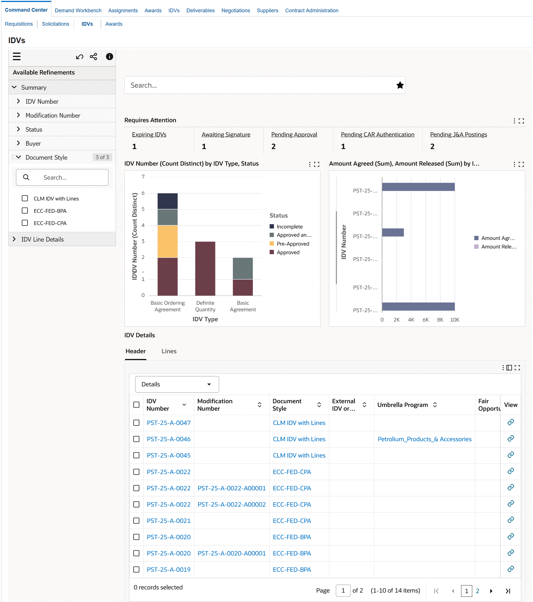Click the Pending CAR Authentication link
The image size is (533, 602).
pos(377,135)
